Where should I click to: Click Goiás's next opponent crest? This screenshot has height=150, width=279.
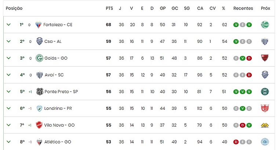(265, 58)
